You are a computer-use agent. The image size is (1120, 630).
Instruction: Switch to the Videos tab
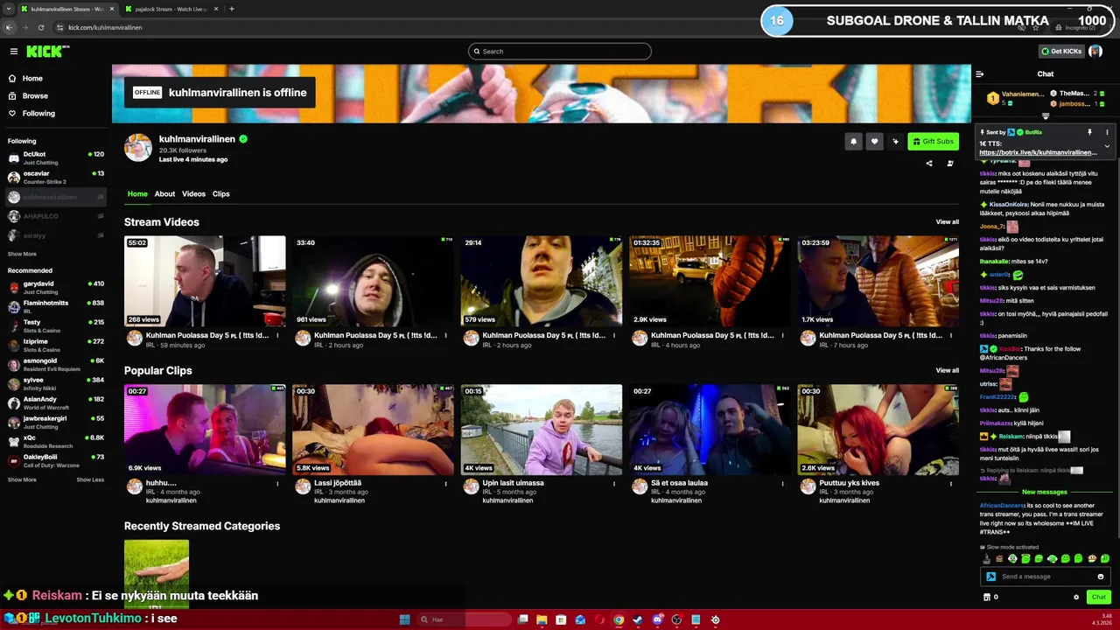(x=193, y=194)
